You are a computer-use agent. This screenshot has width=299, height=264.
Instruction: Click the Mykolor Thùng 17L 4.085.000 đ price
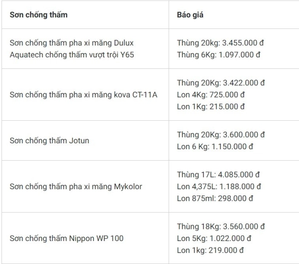click(x=219, y=175)
